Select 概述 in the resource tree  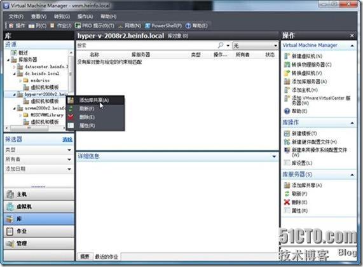pos(23,53)
